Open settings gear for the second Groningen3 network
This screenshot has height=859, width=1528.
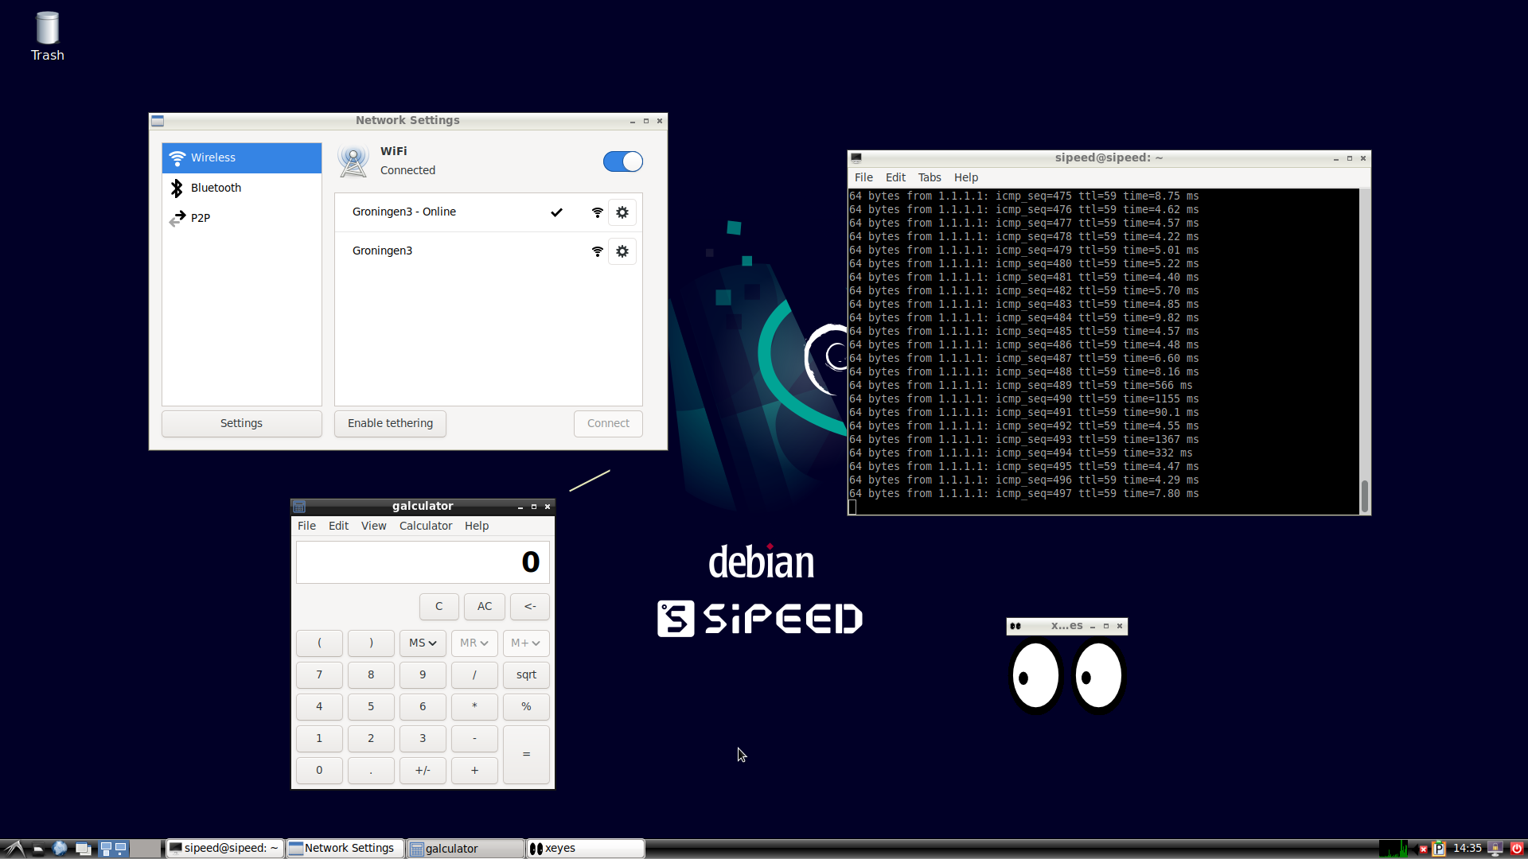tap(622, 251)
